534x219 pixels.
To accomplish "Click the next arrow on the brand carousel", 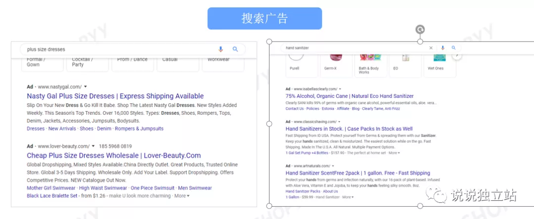I will pyautogui.click(x=457, y=55).
